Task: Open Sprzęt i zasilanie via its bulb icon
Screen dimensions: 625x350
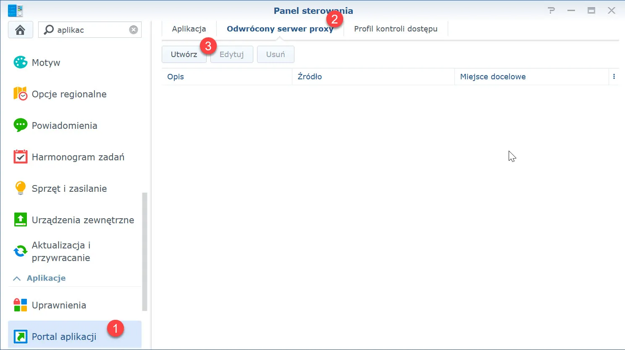Action: pos(20,188)
